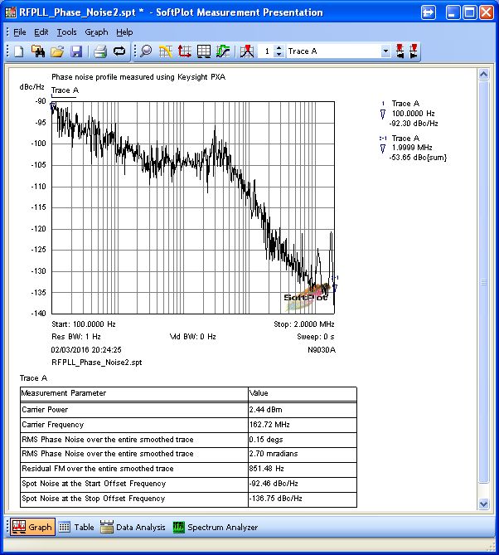
Task: Click the N9030A instrument label
Action: (322, 350)
